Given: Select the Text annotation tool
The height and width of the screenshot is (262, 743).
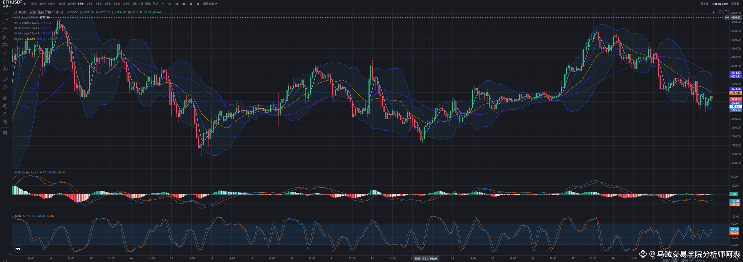Looking at the screenshot, I should tap(5, 61).
